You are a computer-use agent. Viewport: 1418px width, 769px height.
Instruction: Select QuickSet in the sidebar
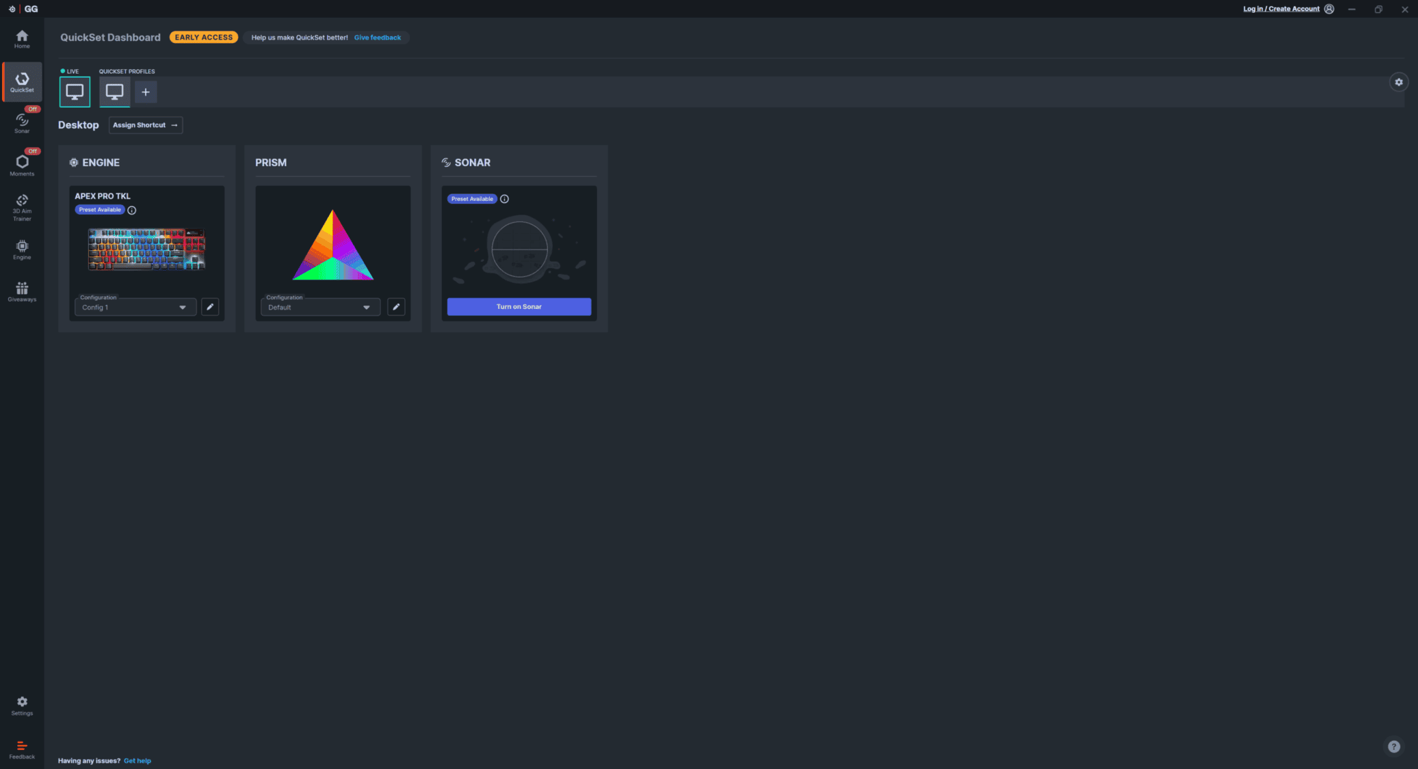coord(22,82)
